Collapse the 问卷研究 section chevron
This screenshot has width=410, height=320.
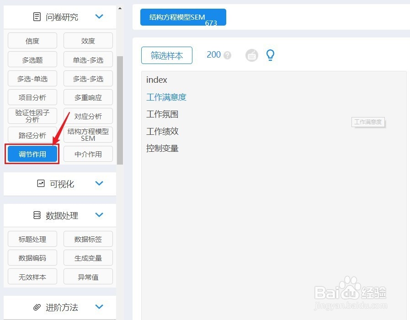pos(99,16)
